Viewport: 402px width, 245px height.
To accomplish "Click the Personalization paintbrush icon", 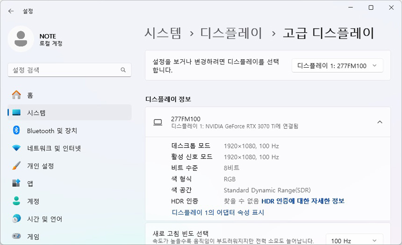I will pyautogui.click(x=16, y=166).
